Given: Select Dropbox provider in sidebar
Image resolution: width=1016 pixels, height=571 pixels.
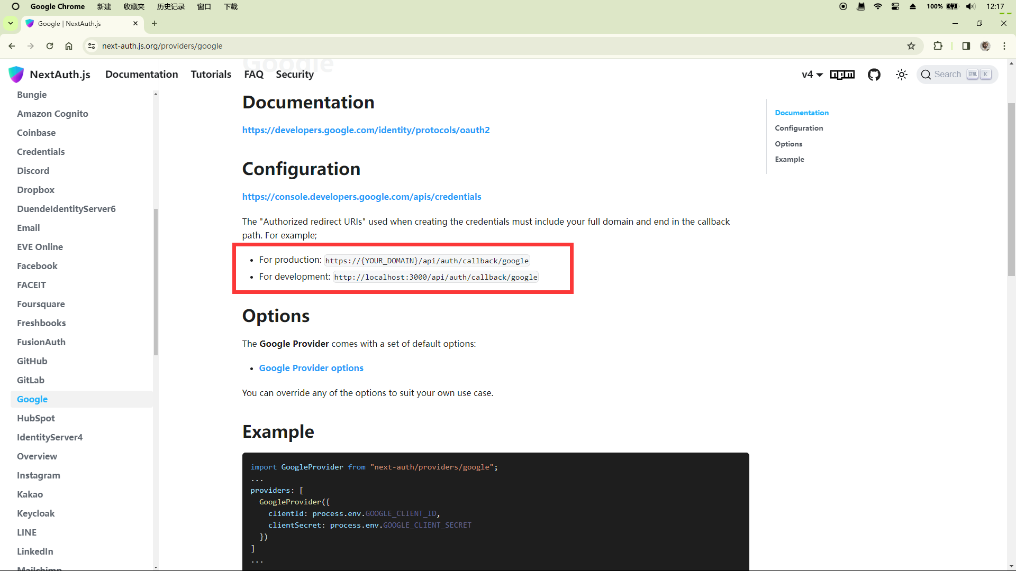Looking at the screenshot, I should click(x=35, y=190).
